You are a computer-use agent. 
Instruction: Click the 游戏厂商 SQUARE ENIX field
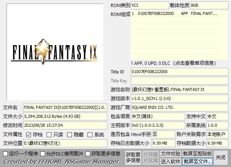pyautogui.click(x=180, y=107)
